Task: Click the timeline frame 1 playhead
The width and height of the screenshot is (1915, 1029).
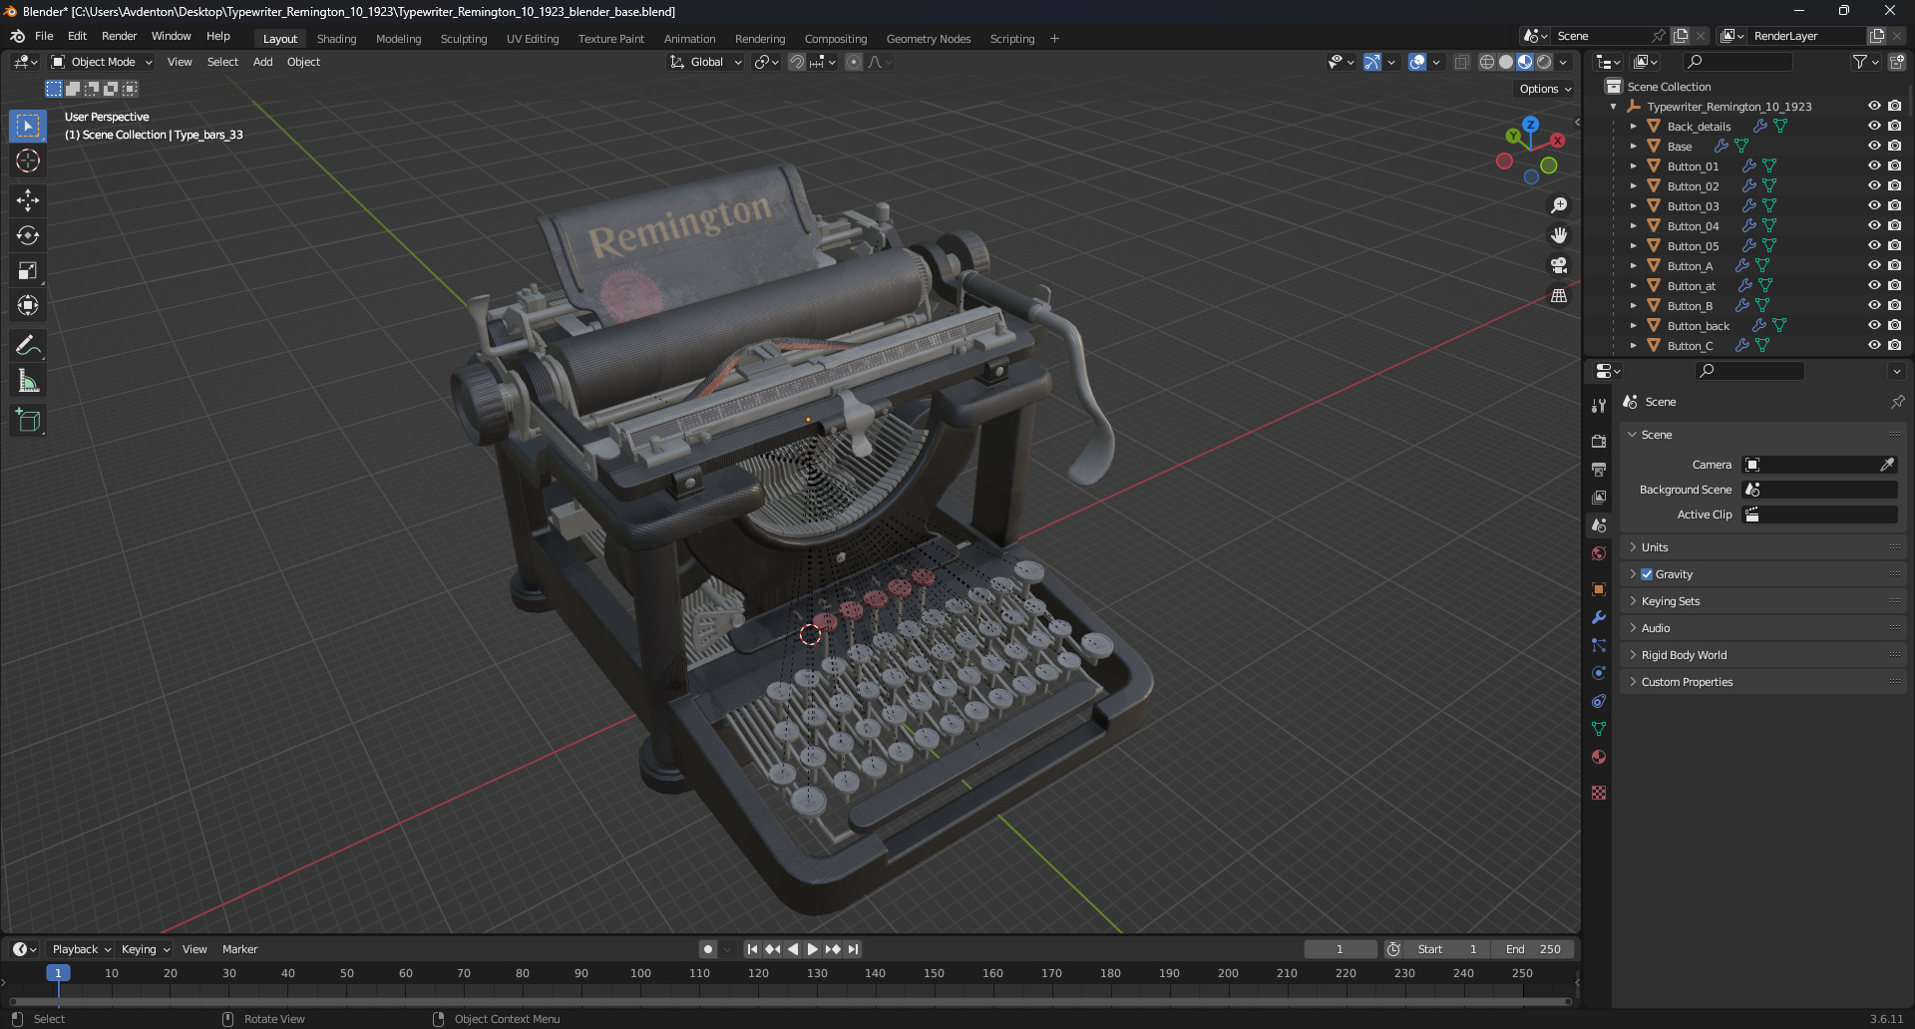Action: pyautogui.click(x=58, y=973)
